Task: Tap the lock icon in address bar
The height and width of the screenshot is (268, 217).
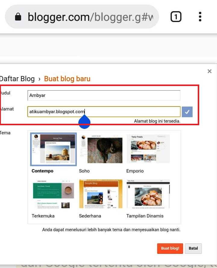Action: (x=18, y=17)
